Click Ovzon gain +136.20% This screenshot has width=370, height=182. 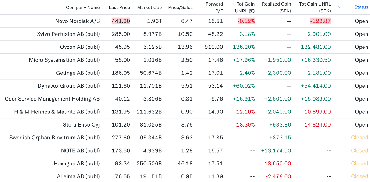[x=242, y=47]
